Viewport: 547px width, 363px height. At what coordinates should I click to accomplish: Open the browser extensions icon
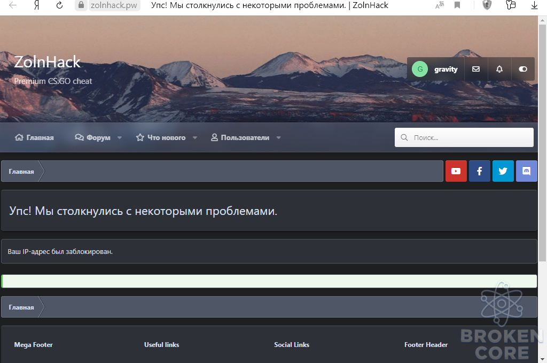pyautogui.click(x=511, y=5)
